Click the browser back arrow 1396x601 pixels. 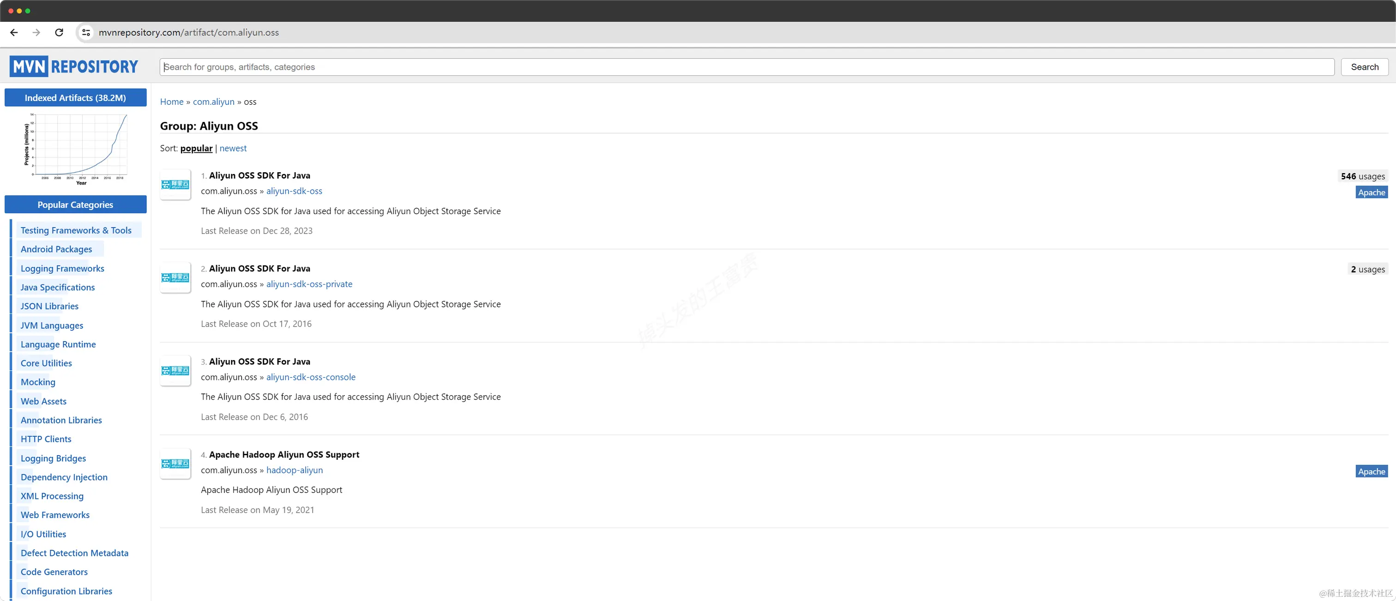(14, 32)
